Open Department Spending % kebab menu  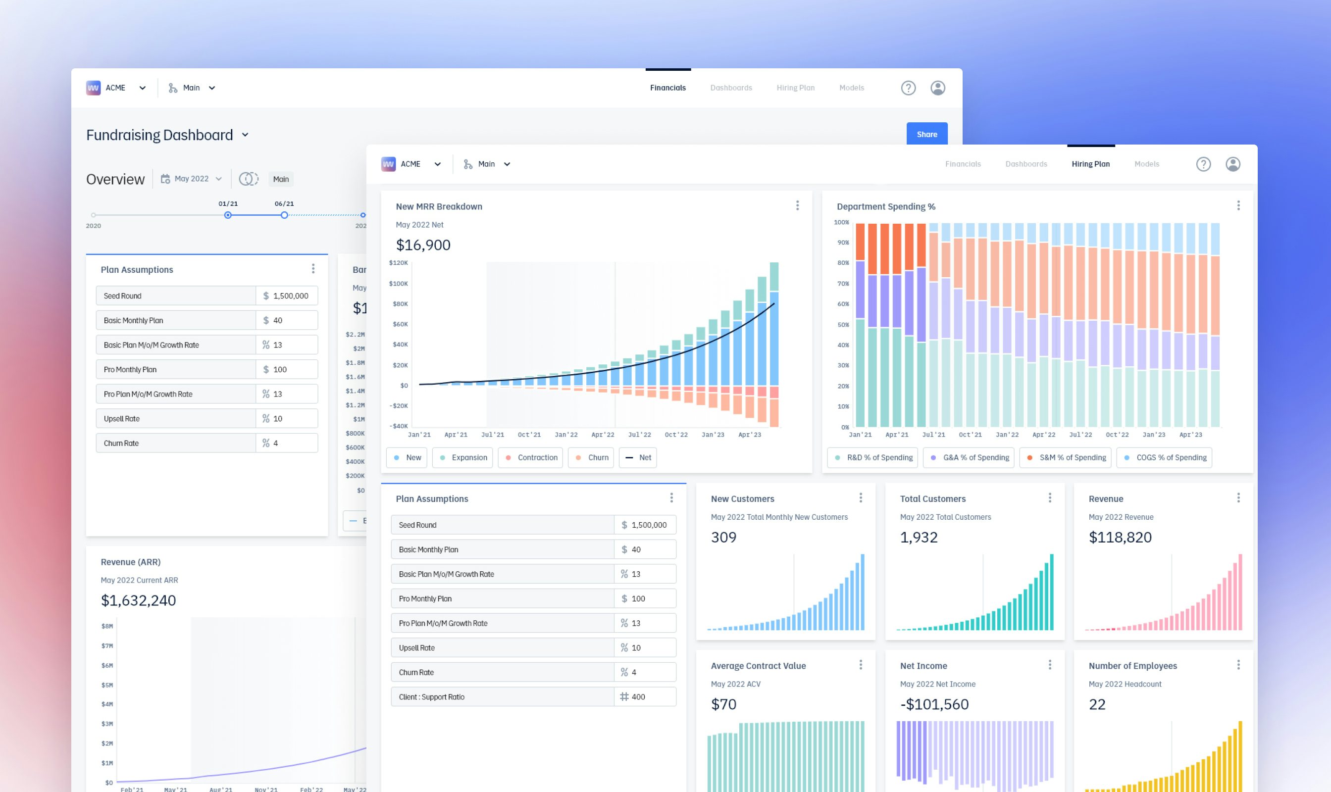tap(1238, 205)
